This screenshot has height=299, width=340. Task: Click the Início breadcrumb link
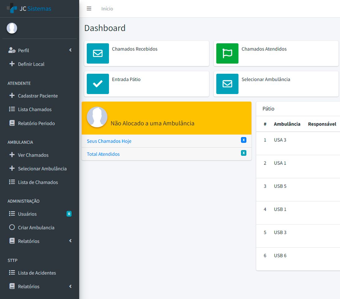107,9
